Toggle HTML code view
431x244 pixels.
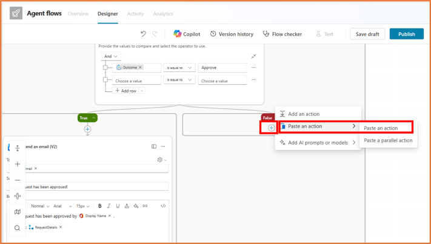coord(163,206)
